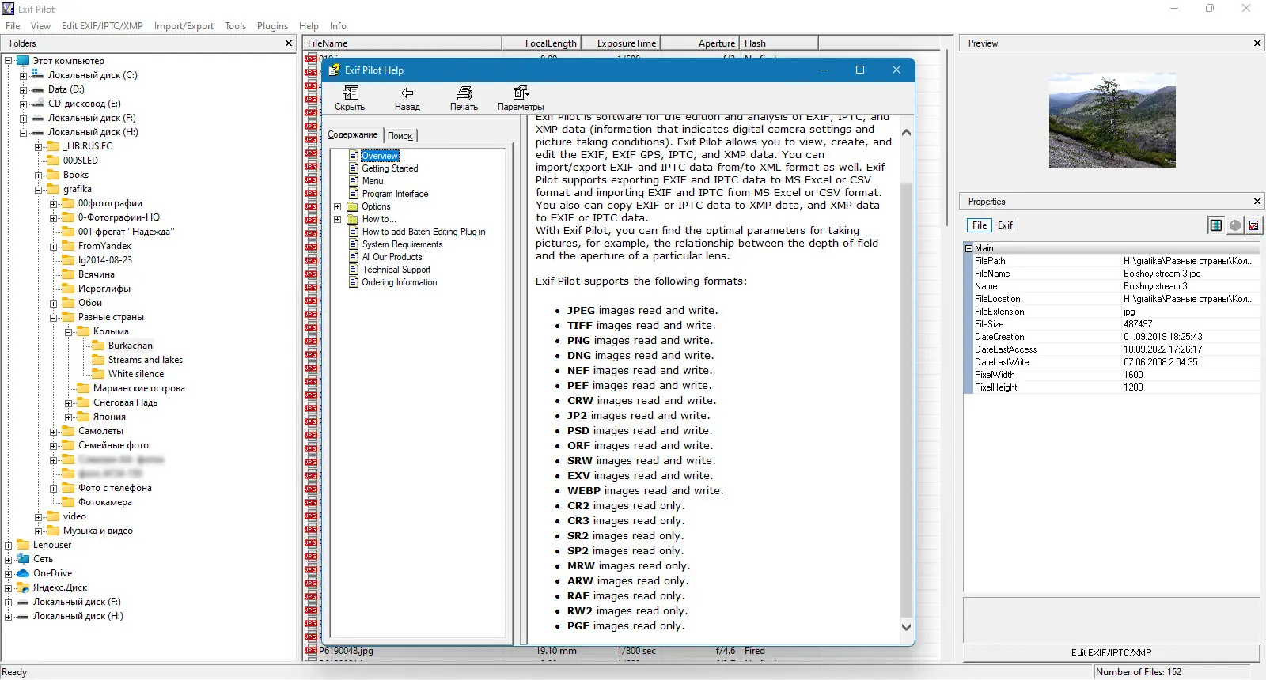Click the Сеть network icon

click(23, 559)
